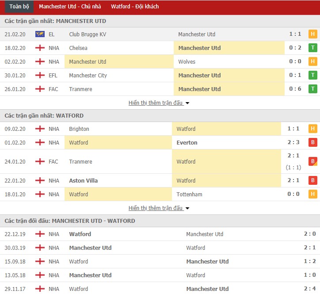Open the Watford vs Everton 2:3 match
This screenshot has height=294, width=320.
click(x=160, y=142)
